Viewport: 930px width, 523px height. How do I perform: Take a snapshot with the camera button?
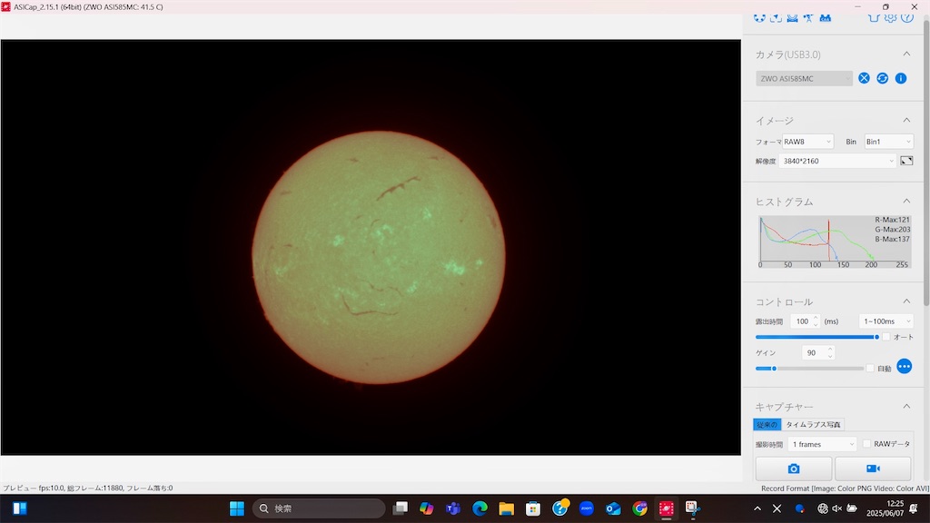[x=794, y=469]
